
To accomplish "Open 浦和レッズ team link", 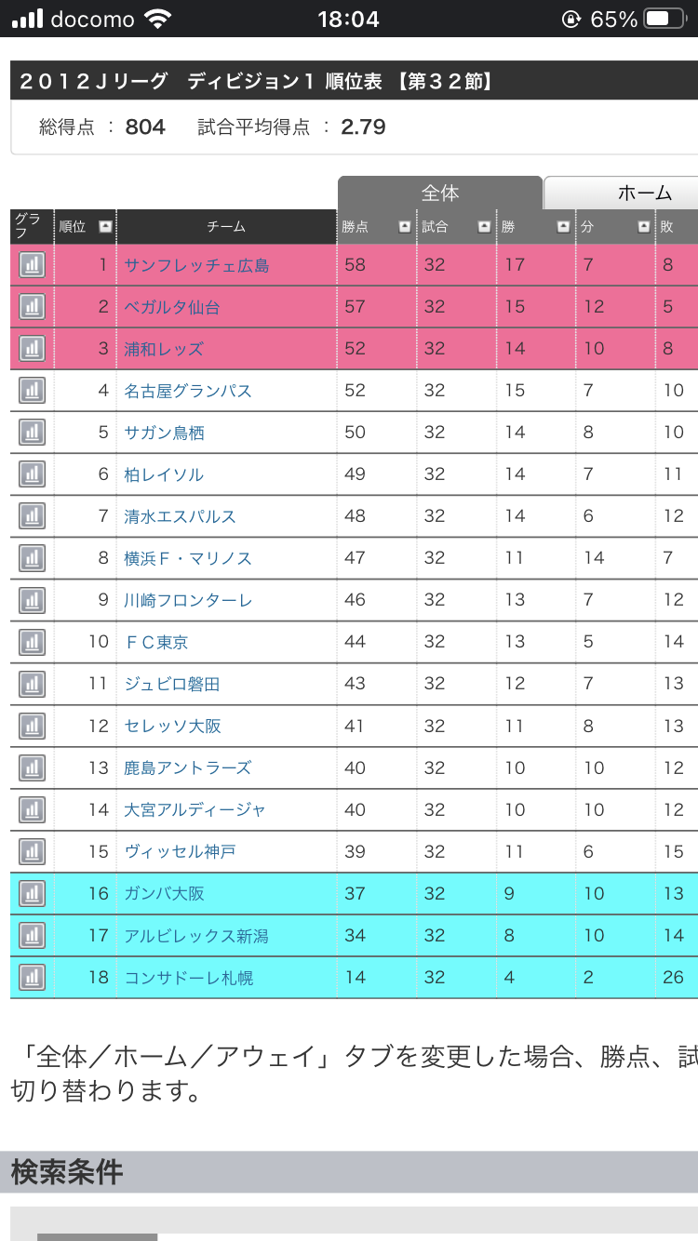I will click(x=164, y=349).
